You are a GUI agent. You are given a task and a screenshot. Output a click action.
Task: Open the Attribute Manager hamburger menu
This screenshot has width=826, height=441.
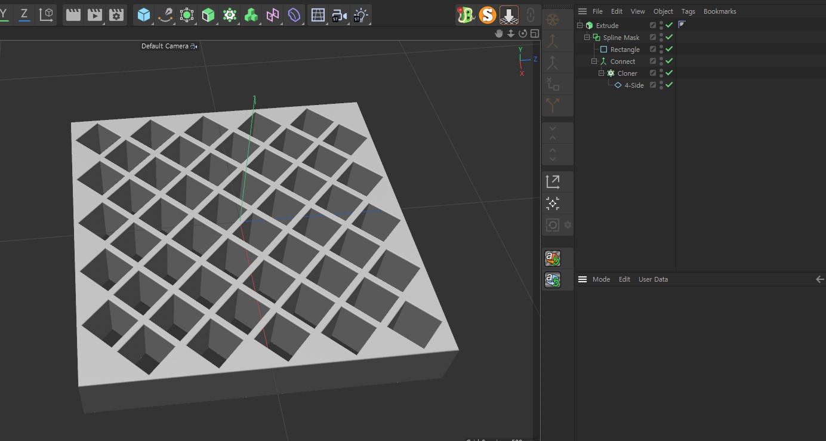[582, 279]
